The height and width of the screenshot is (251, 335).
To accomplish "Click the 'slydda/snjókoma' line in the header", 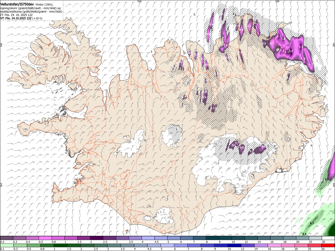I will [31, 12].
